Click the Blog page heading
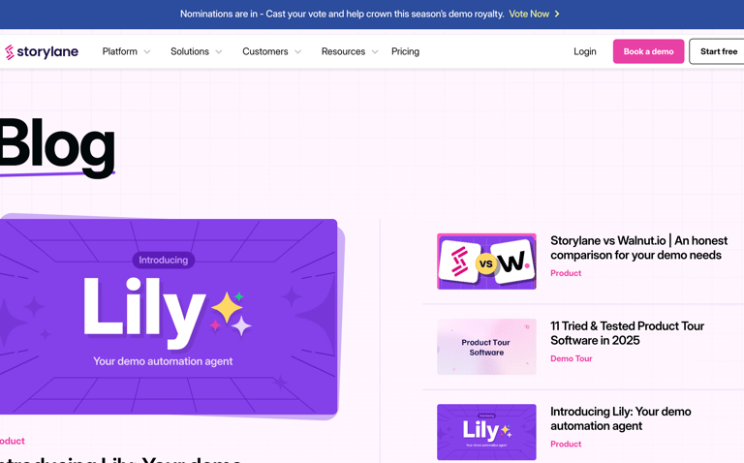The height and width of the screenshot is (463, 744). (57, 147)
